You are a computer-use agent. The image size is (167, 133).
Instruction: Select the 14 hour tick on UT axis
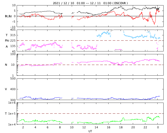click(96, 127)
